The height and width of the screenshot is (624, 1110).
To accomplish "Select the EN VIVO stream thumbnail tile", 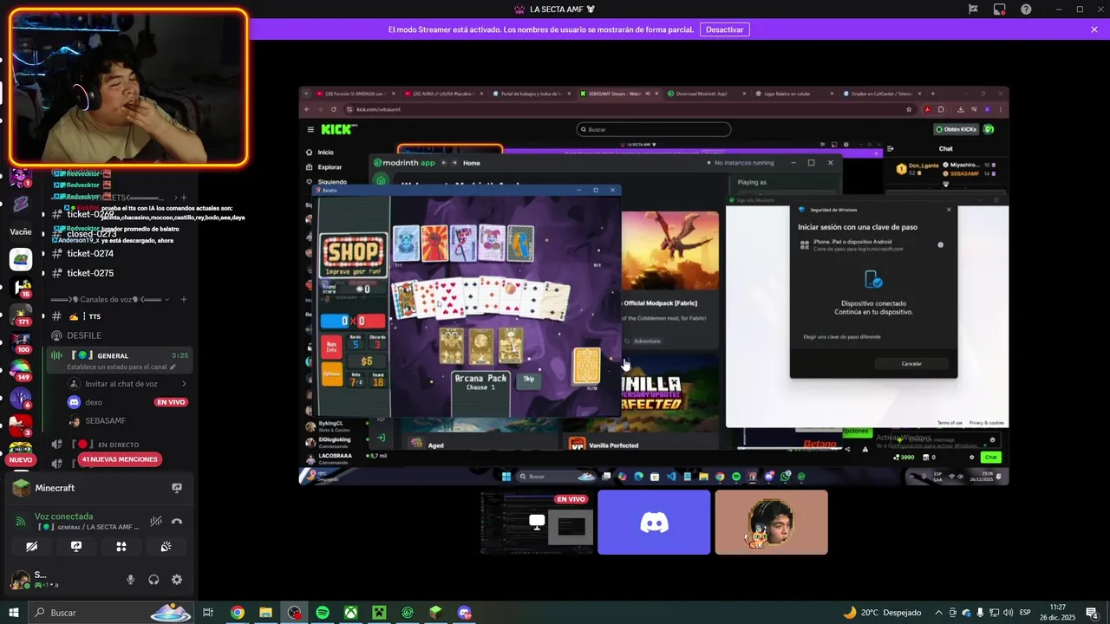I will click(x=537, y=523).
